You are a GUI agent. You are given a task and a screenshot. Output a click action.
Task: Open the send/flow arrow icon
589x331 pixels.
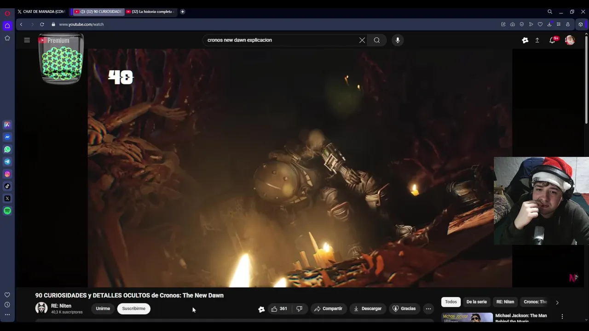pos(531,24)
